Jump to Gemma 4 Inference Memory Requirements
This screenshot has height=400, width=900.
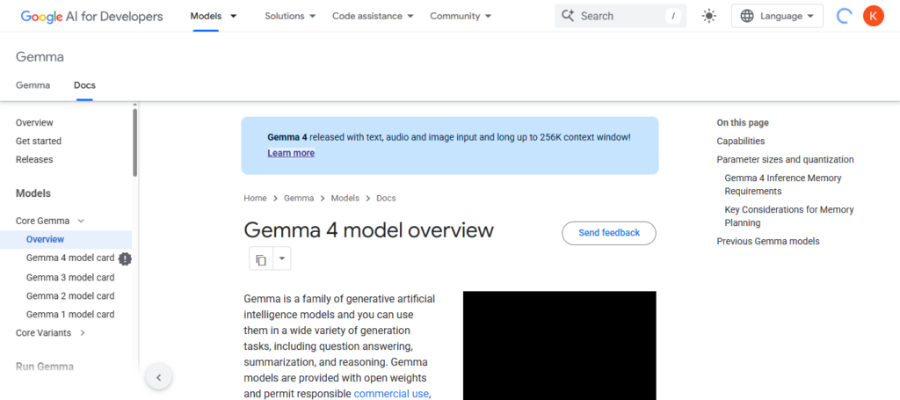pos(783,185)
